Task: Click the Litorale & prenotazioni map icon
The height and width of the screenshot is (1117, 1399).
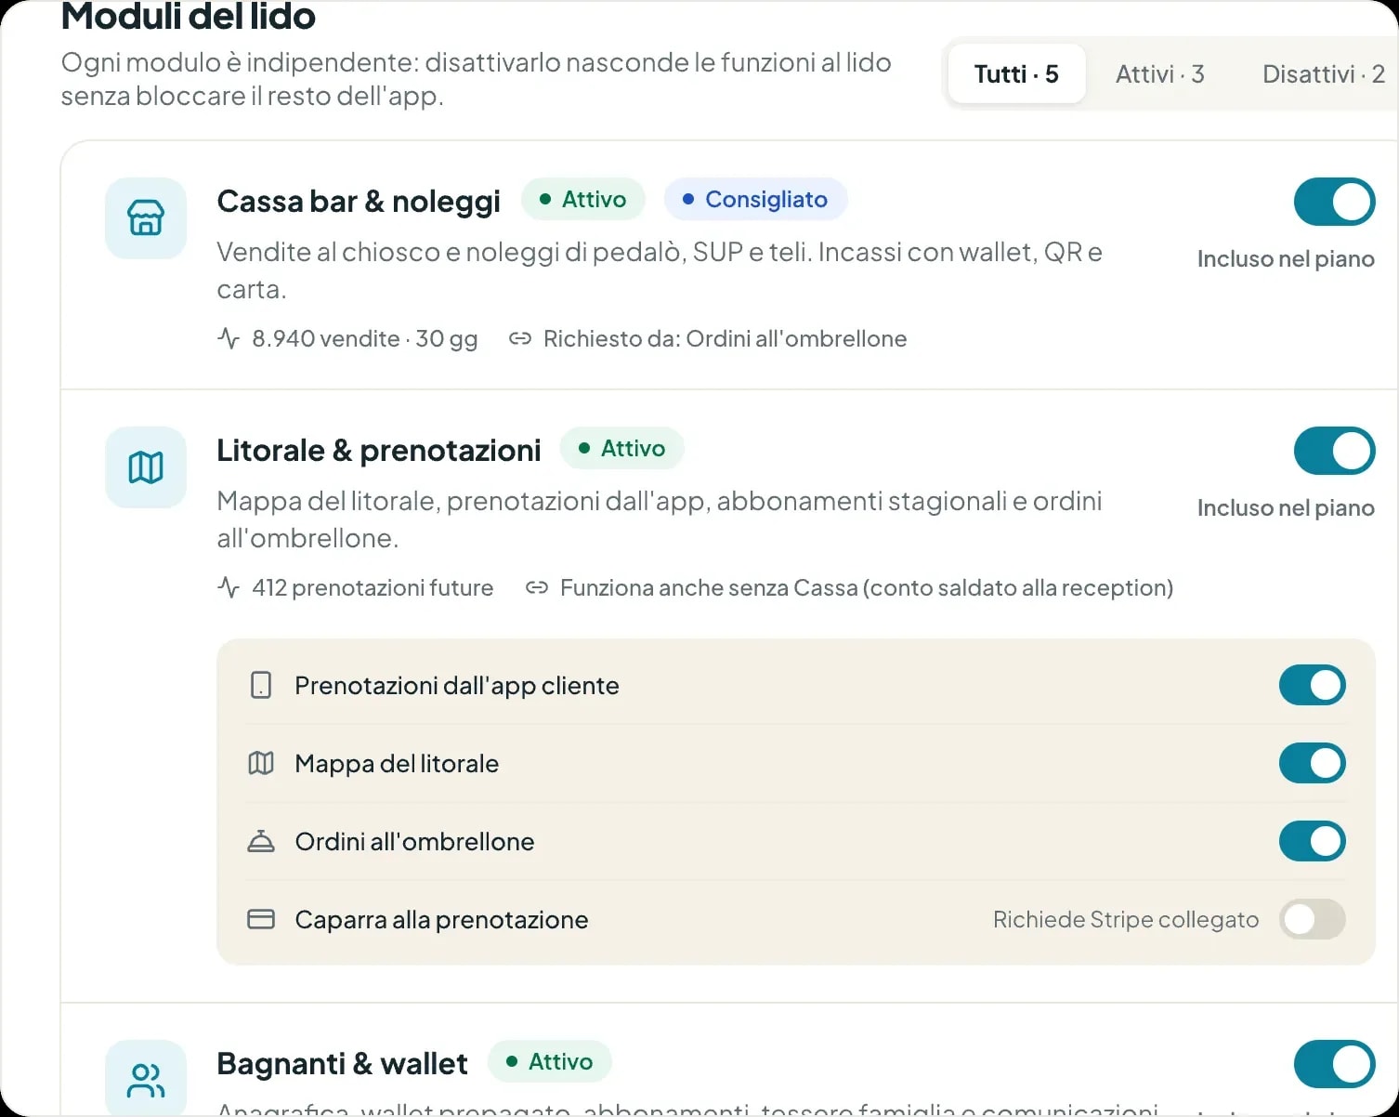Action: pos(146,467)
